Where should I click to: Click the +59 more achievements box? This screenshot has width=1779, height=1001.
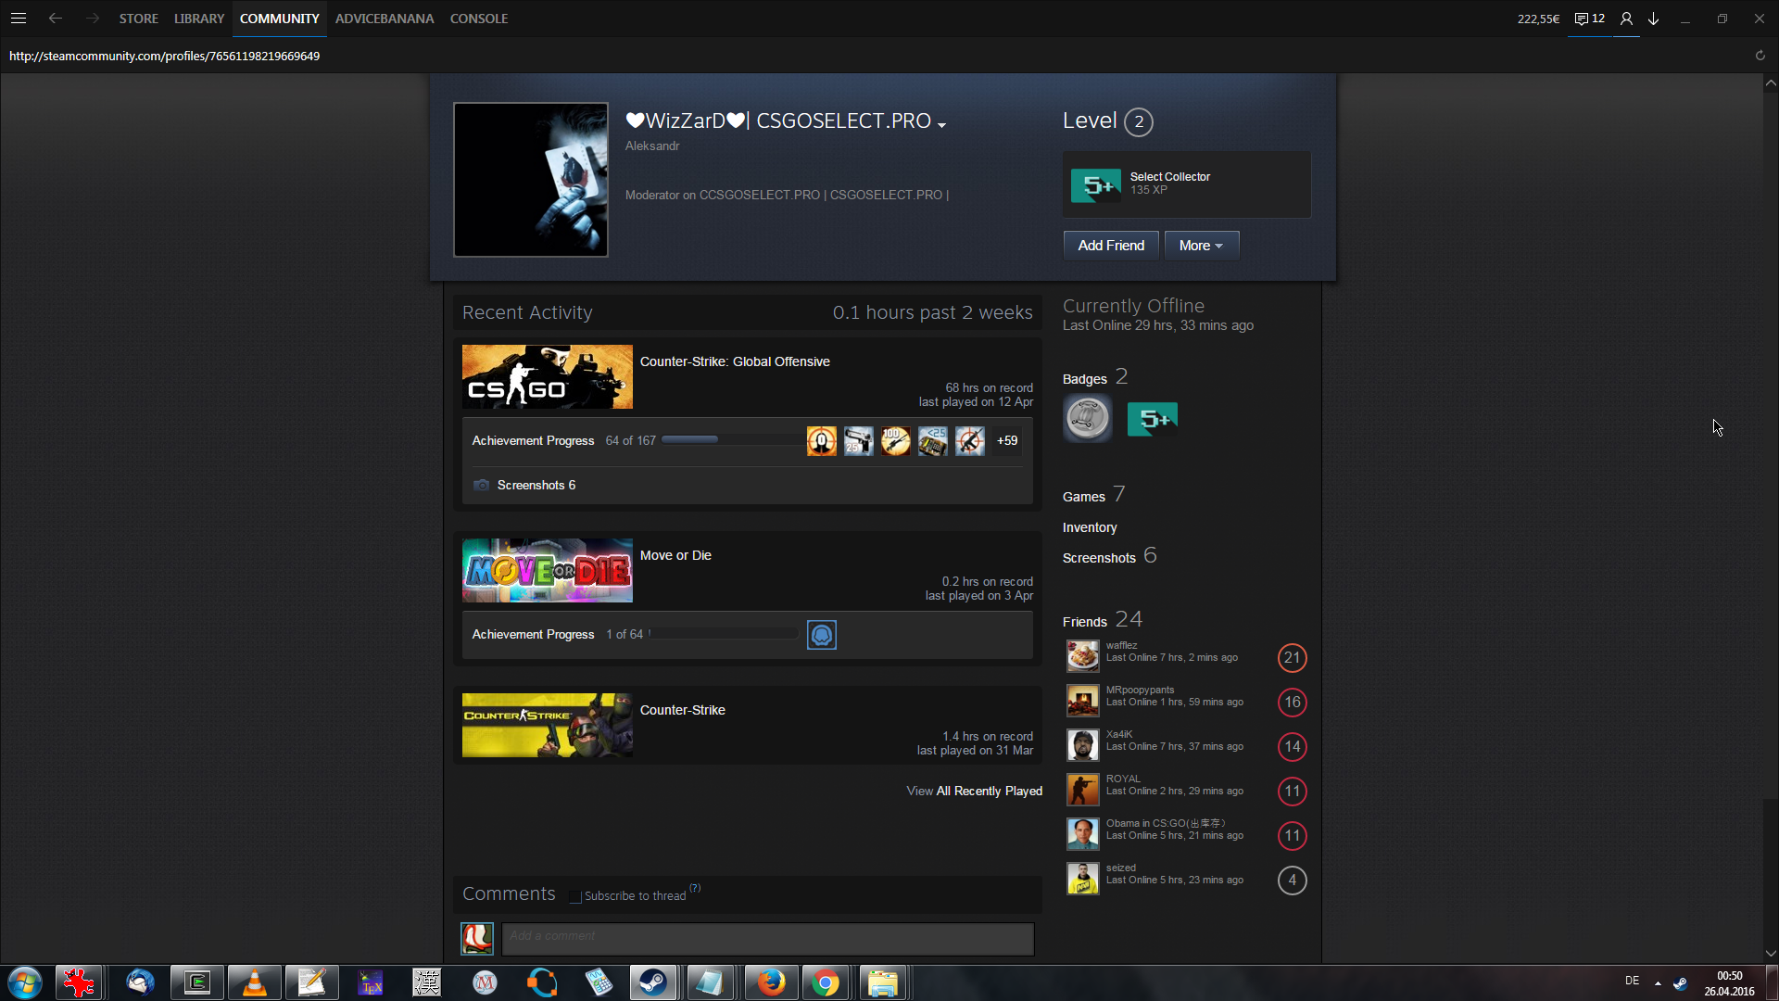click(1007, 441)
